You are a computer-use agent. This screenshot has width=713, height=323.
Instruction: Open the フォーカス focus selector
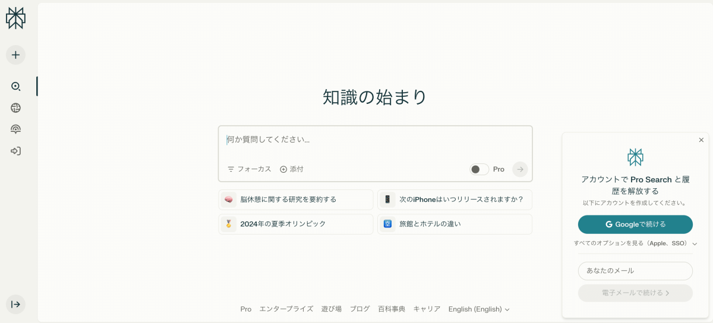(250, 169)
